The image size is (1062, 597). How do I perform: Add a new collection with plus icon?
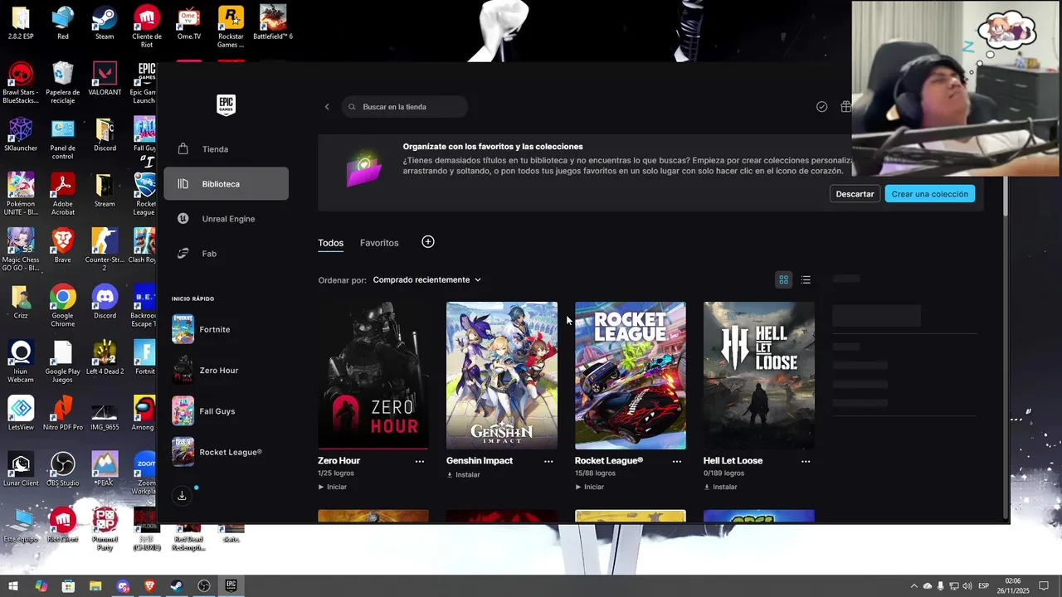click(428, 242)
